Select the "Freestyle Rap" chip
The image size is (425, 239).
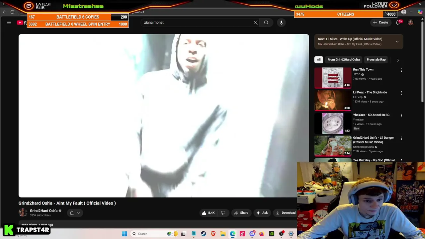pos(376,60)
